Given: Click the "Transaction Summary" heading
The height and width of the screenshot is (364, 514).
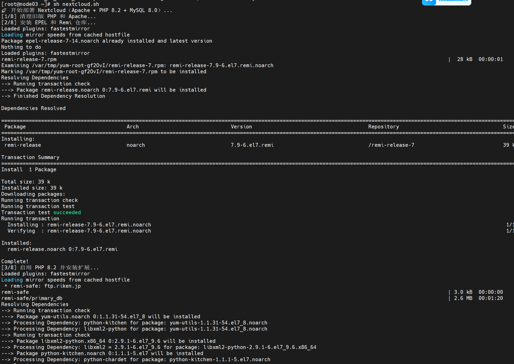Looking at the screenshot, I should point(30,157).
